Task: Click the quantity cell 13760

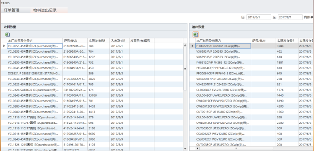Action: [99, 95]
